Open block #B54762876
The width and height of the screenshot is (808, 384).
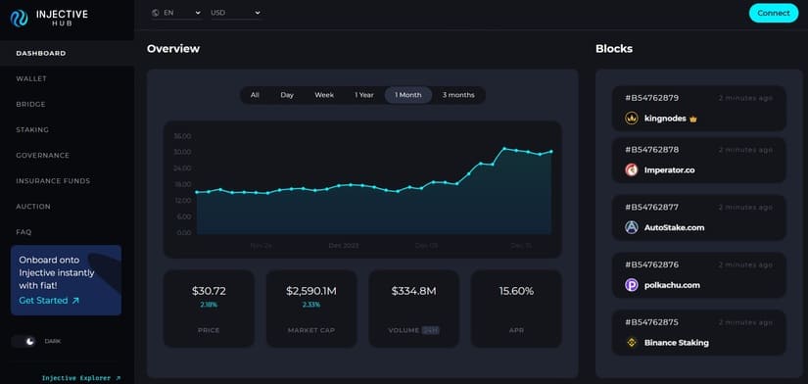pyautogui.click(x=652, y=264)
